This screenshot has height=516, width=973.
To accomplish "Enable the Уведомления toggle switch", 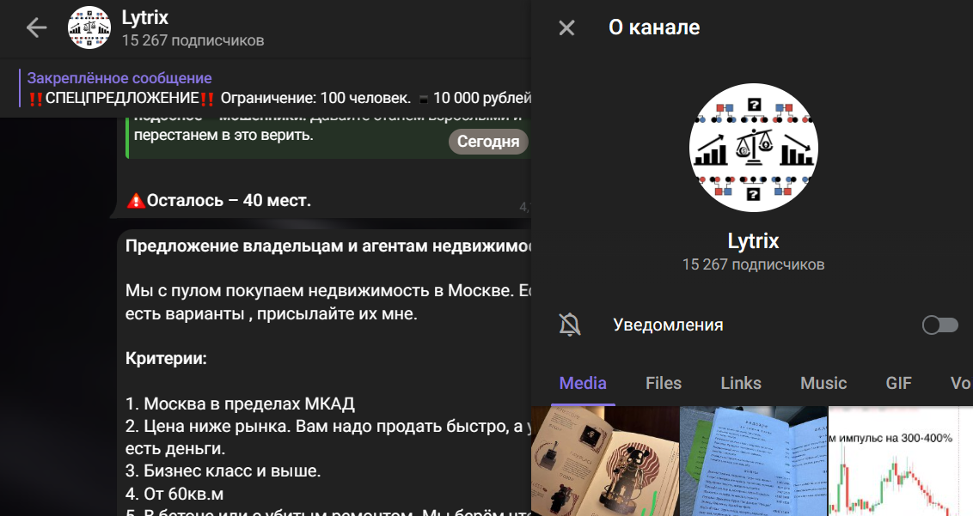I will (x=939, y=325).
